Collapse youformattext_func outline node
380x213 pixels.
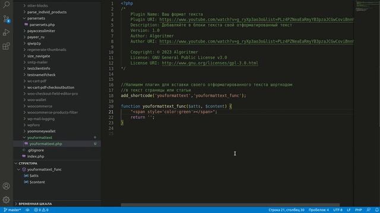[x=18, y=170]
